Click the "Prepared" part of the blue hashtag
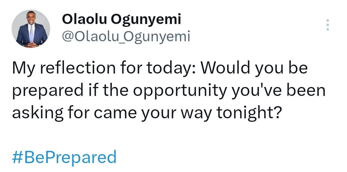 point(83,158)
